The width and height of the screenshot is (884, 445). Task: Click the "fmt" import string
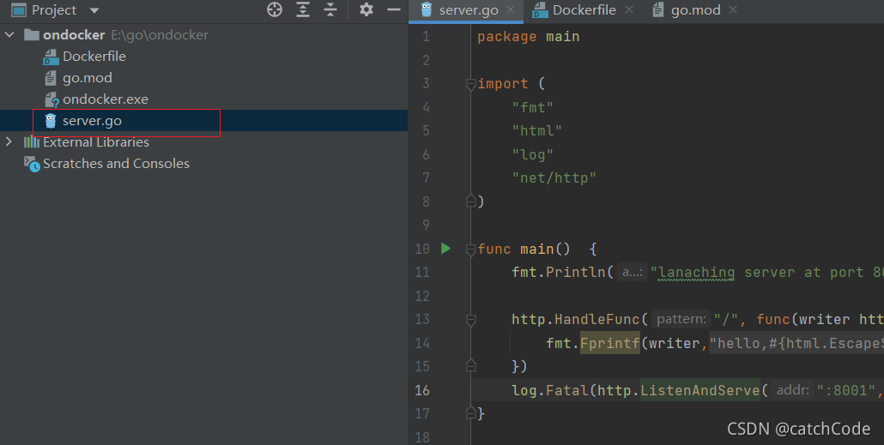tap(533, 107)
